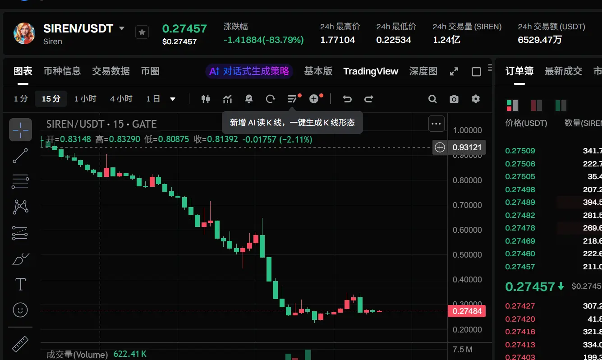Expand the SIREN/USDT pair selector
Viewport: 602px width, 360px height.
click(121, 28)
